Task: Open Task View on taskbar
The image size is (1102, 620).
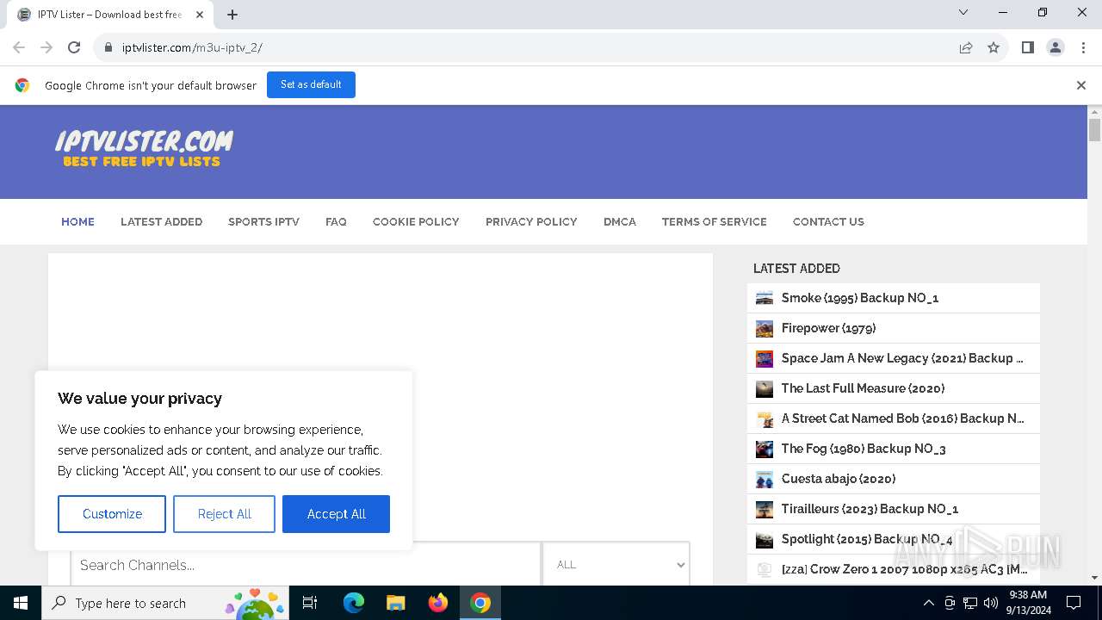Action: (310, 603)
